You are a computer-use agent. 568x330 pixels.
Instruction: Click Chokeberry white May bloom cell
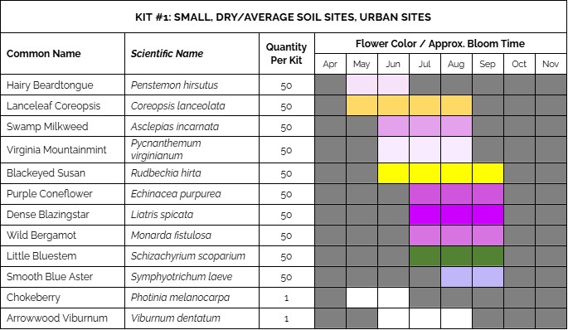click(x=362, y=298)
